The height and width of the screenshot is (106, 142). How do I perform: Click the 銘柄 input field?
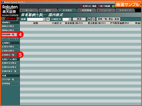(35, 19)
